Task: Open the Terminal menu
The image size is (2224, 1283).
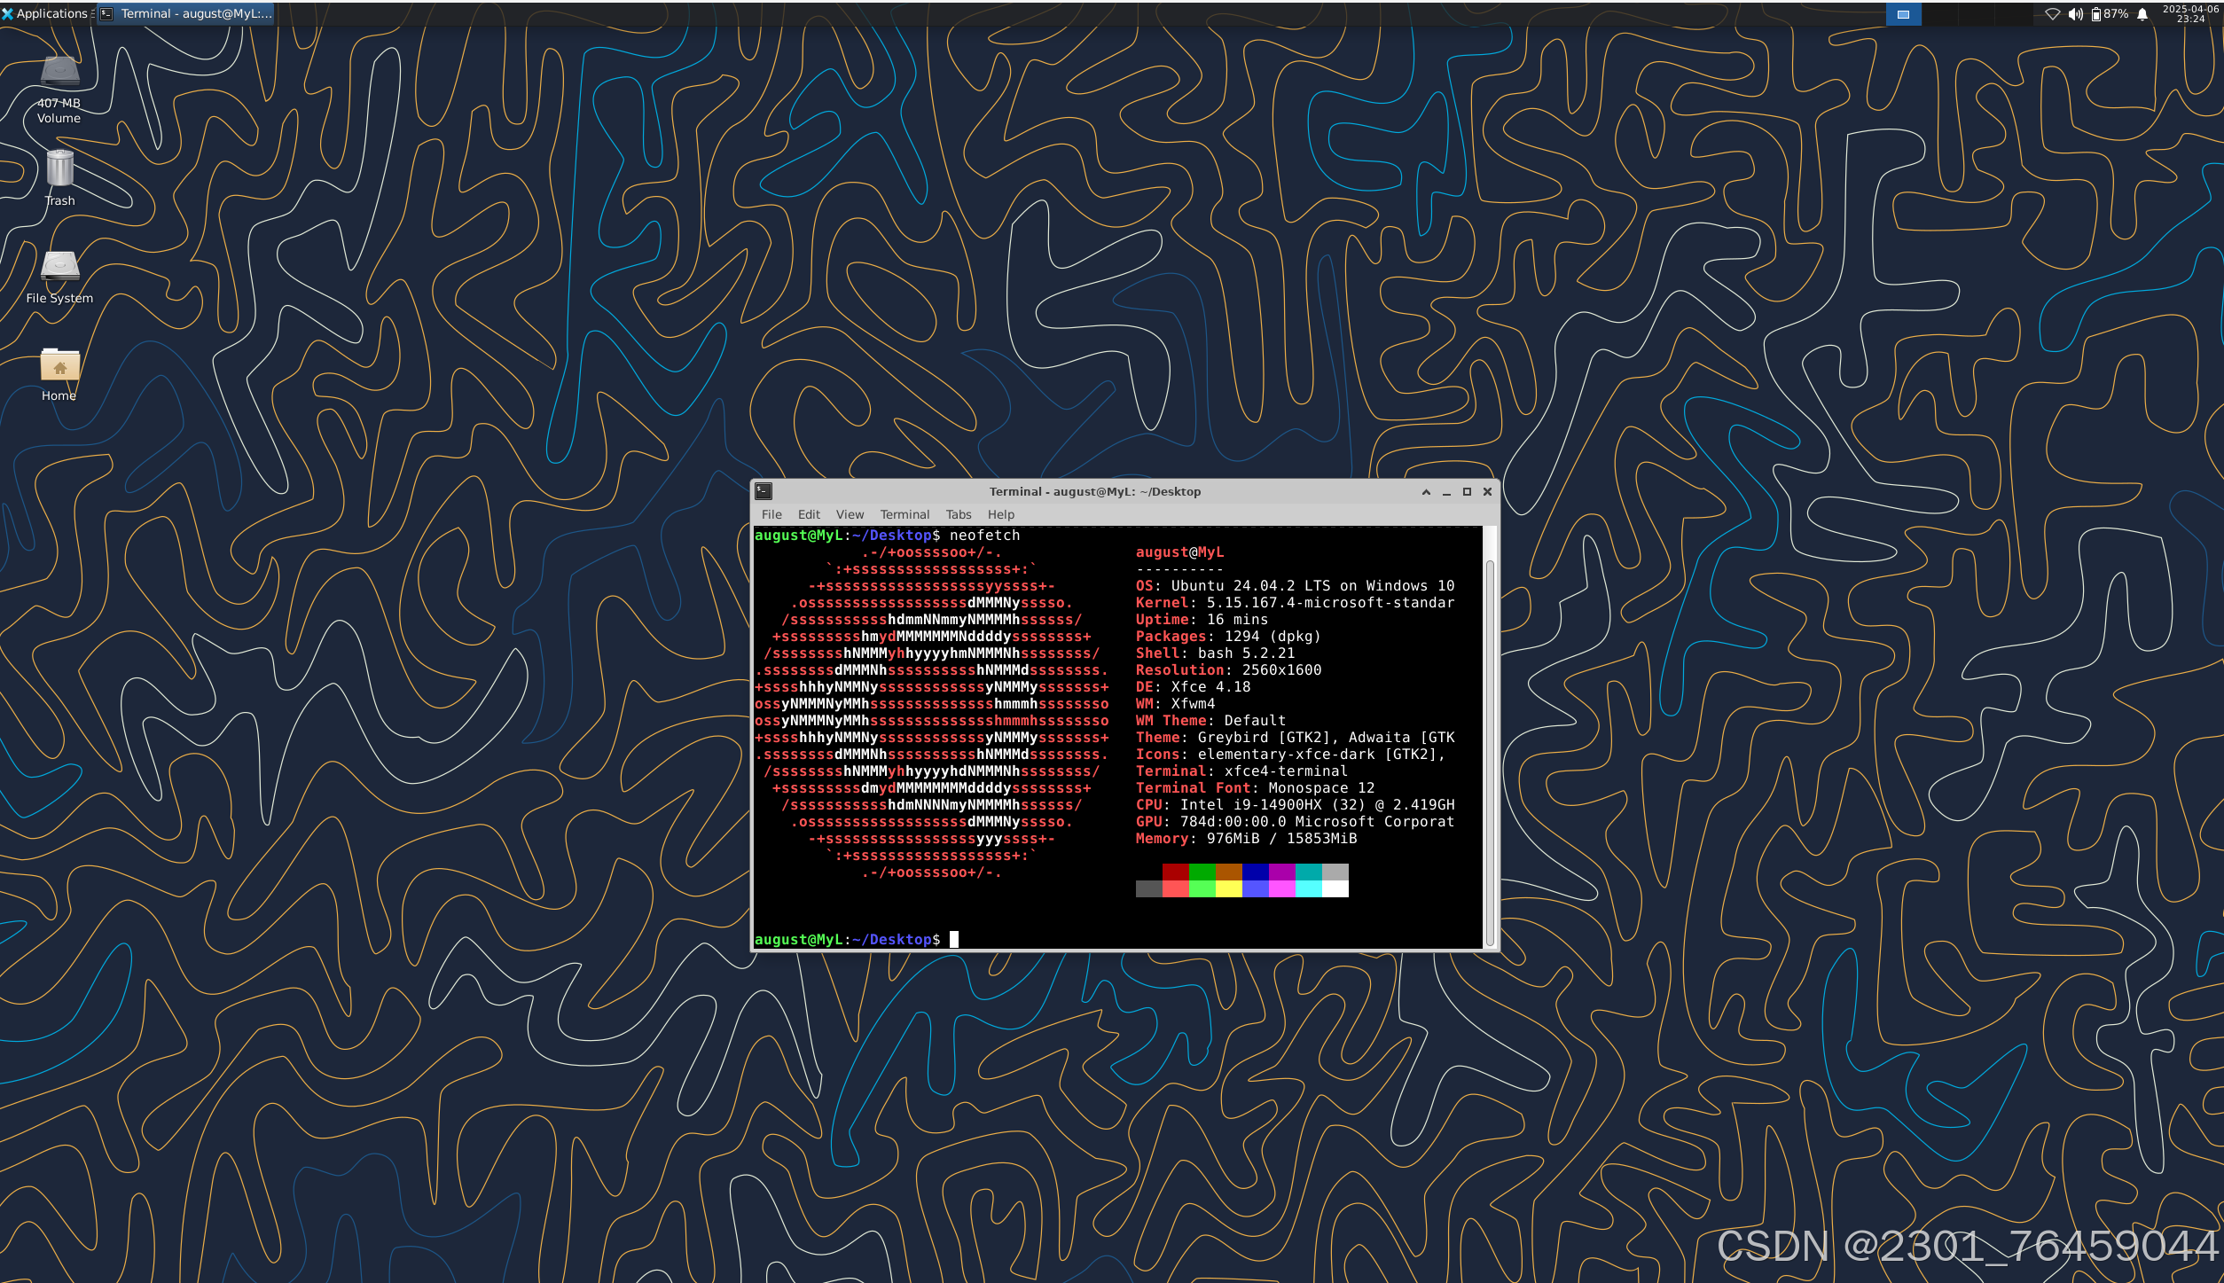Action: [x=904, y=514]
